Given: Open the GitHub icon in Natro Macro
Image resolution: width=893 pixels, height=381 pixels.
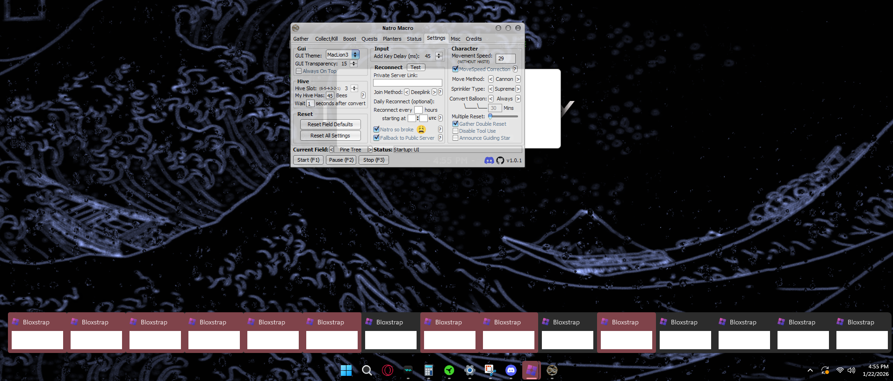Looking at the screenshot, I should click(x=500, y=160).
